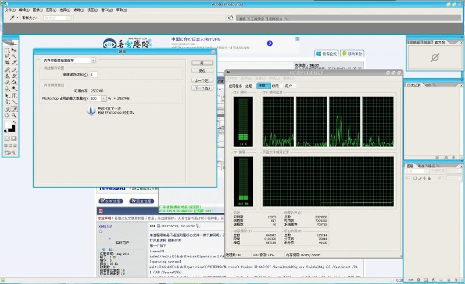The height and width of the screenshot is (284, 465).
Task: Select the Eraser tool
Action: (x=7, y=82)
